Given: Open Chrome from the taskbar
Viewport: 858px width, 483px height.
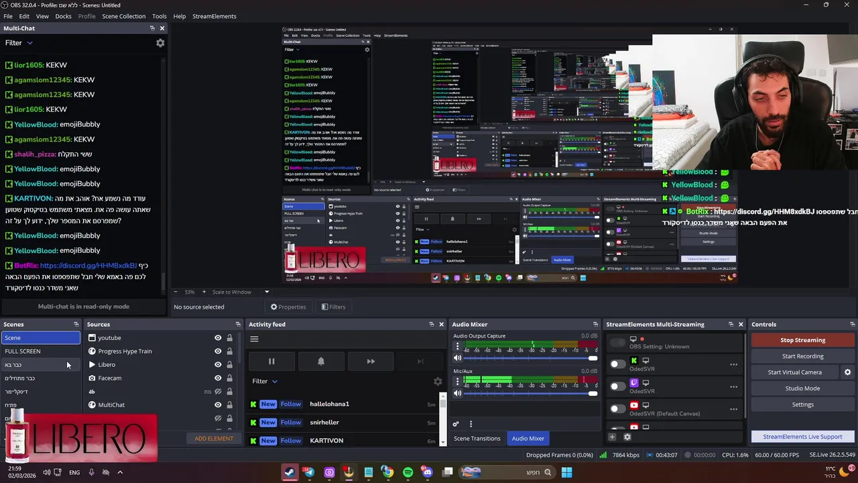Looking at the screenshot, I should click(387, 472).
